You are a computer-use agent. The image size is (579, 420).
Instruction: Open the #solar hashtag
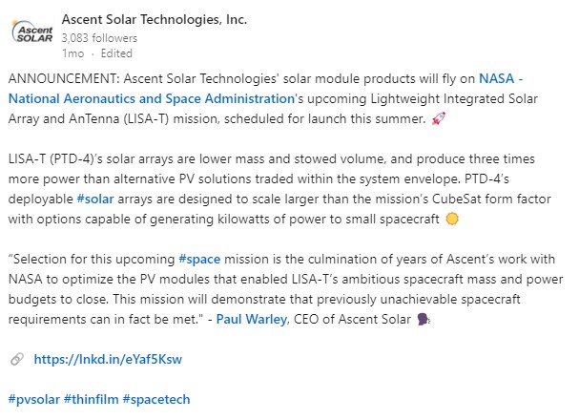(95, 199)
